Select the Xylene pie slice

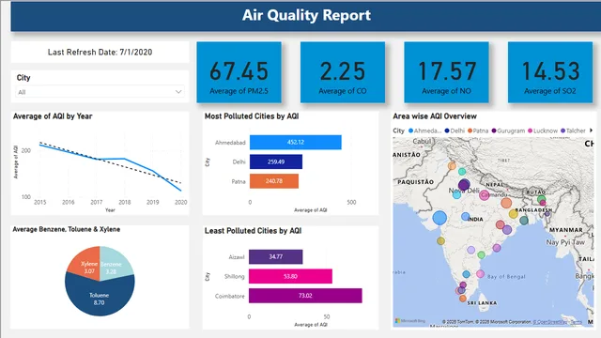(x=86, y=265)
